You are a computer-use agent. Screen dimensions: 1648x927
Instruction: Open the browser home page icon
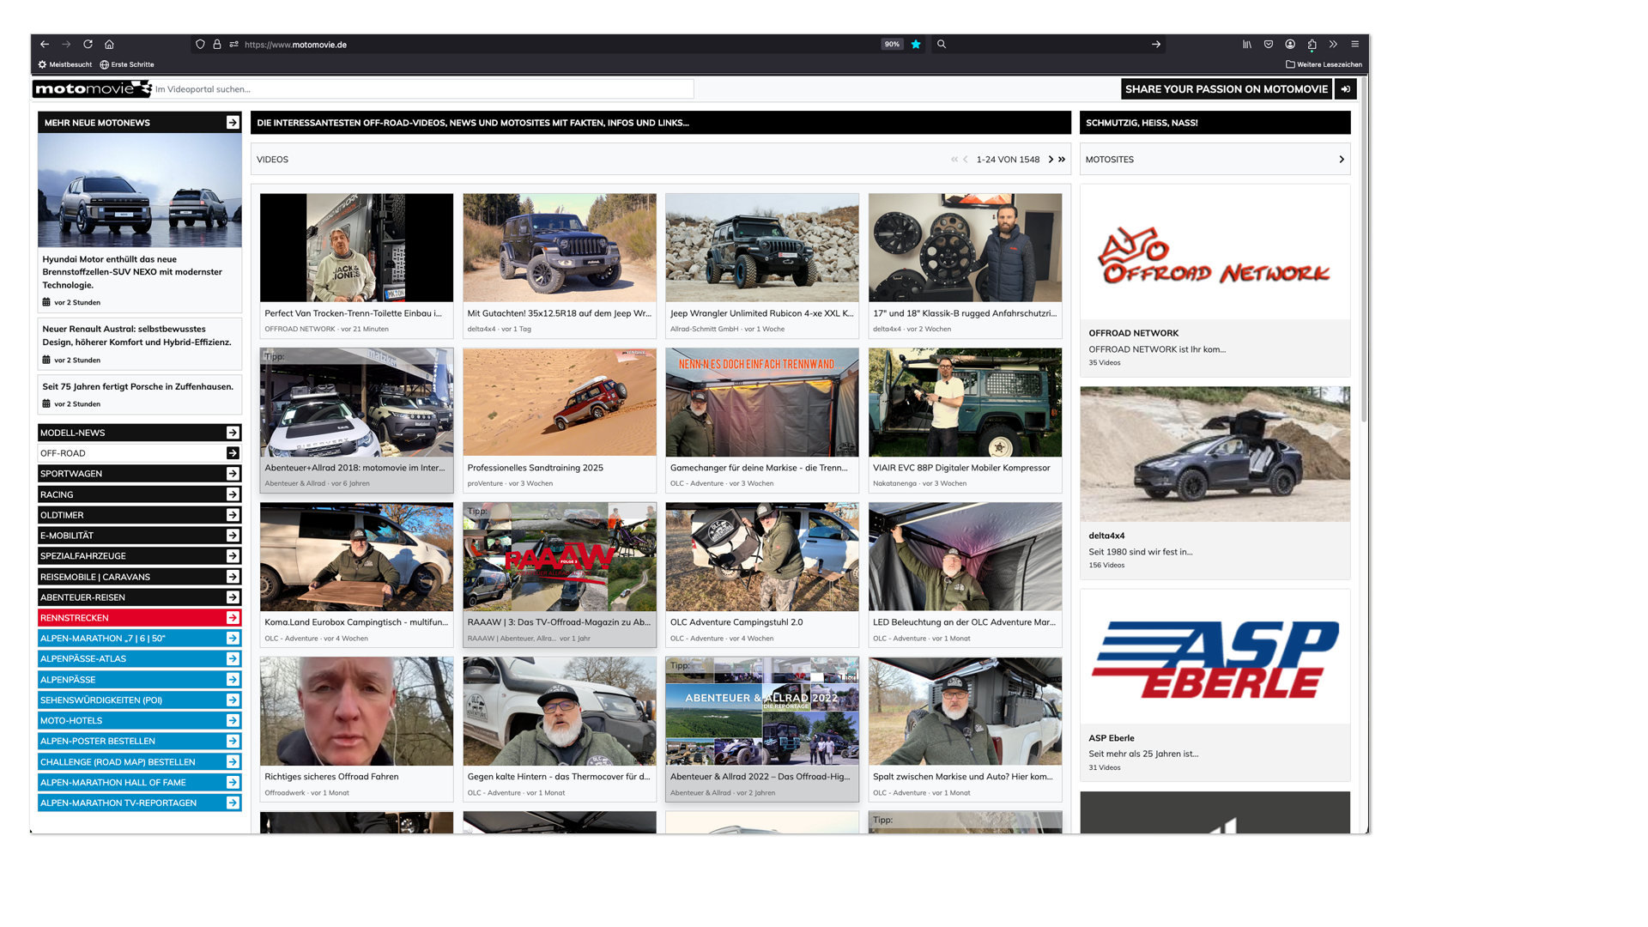tap(109, 45)
